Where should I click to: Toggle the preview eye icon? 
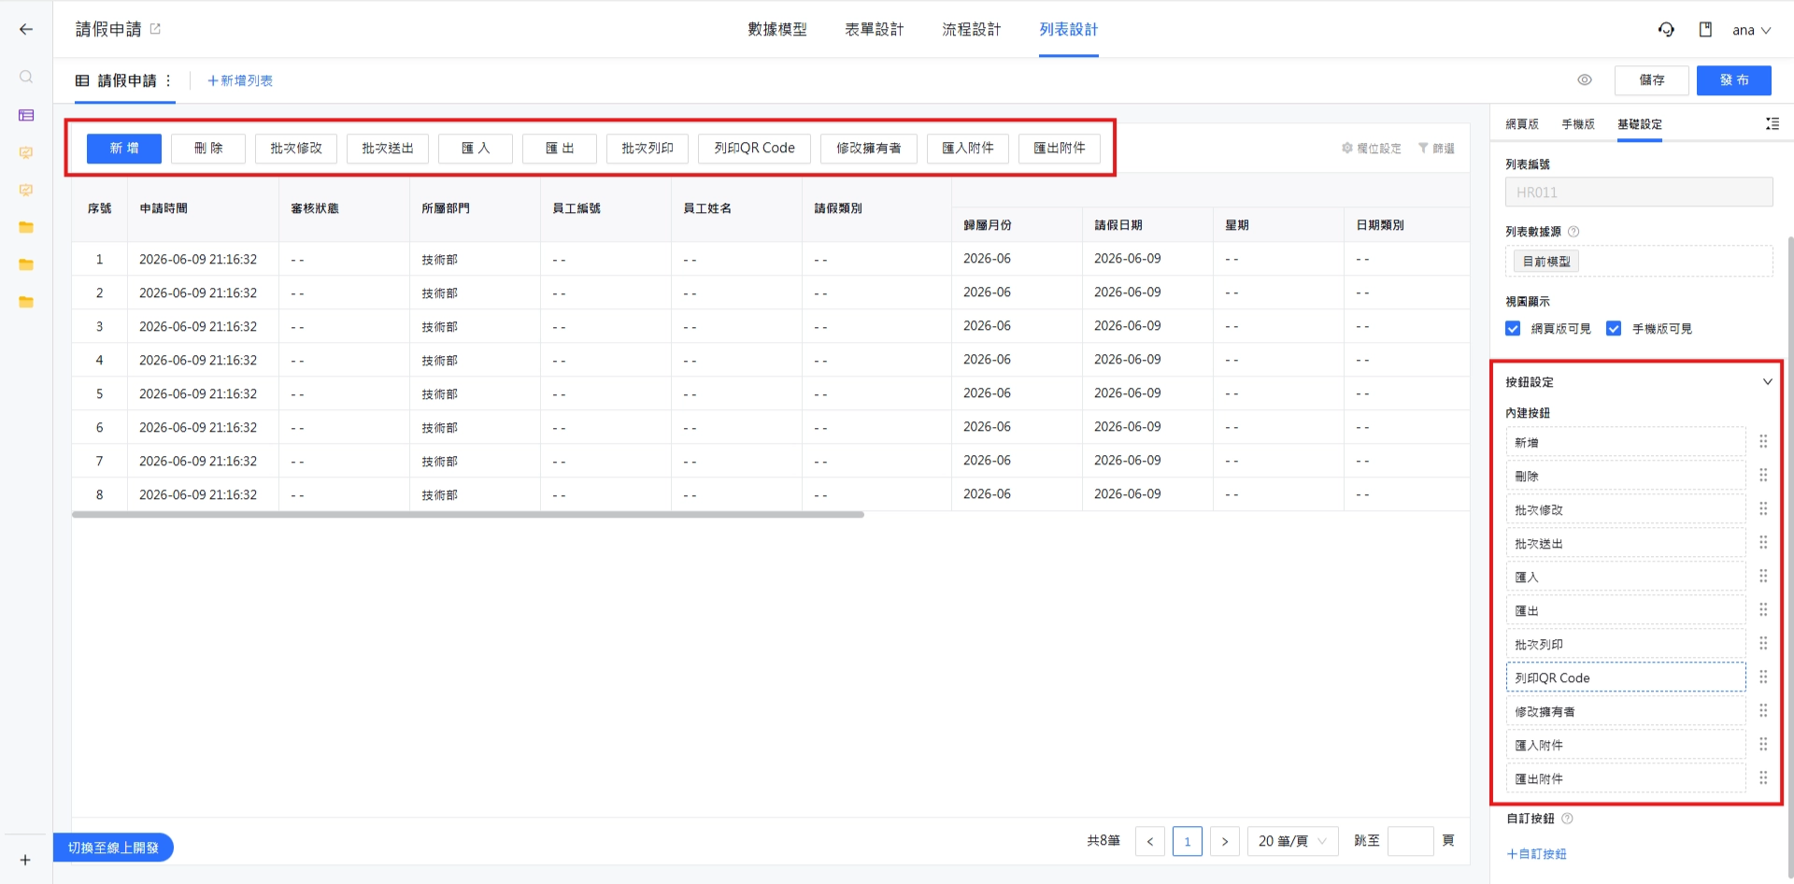tap(1585, 80)
